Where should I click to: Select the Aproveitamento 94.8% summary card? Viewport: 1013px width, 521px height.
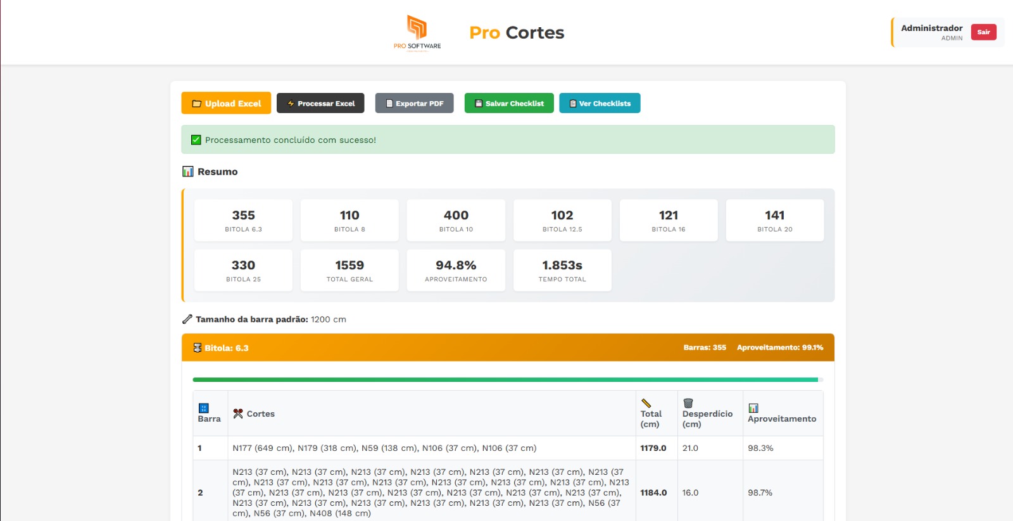click(x=456, y=270)
